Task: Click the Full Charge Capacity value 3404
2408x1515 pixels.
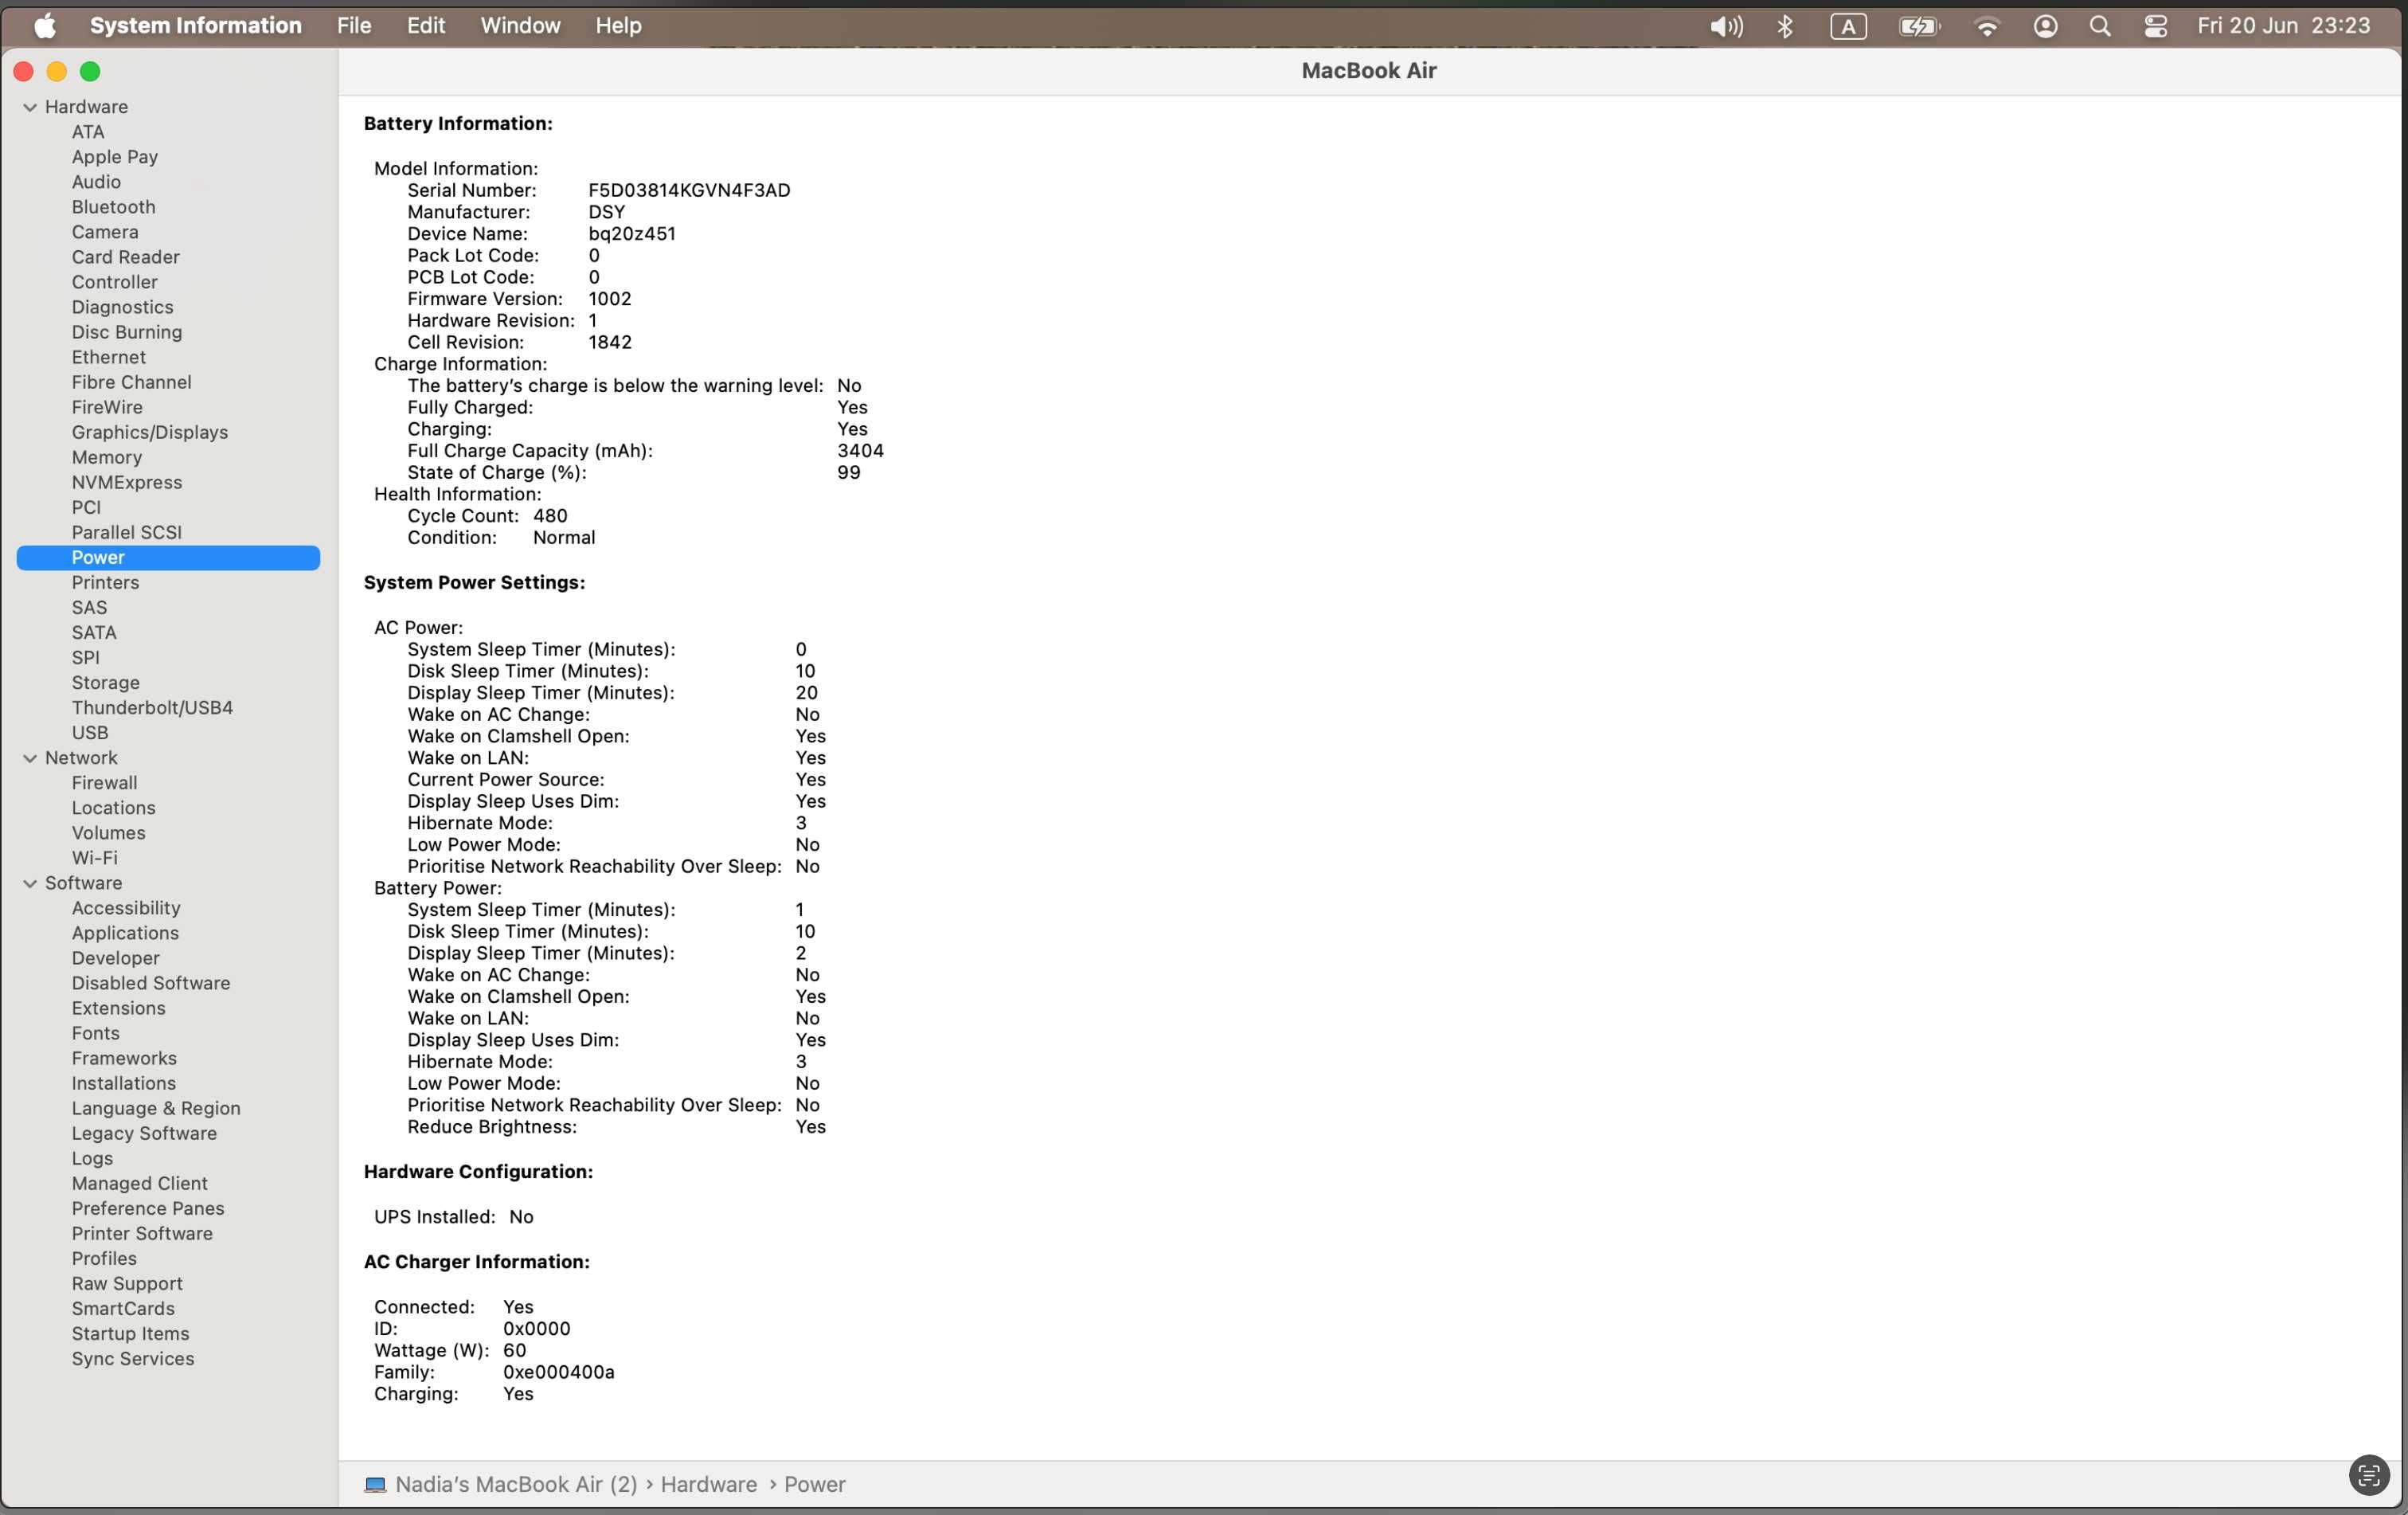Action: [x=860, y=451]
